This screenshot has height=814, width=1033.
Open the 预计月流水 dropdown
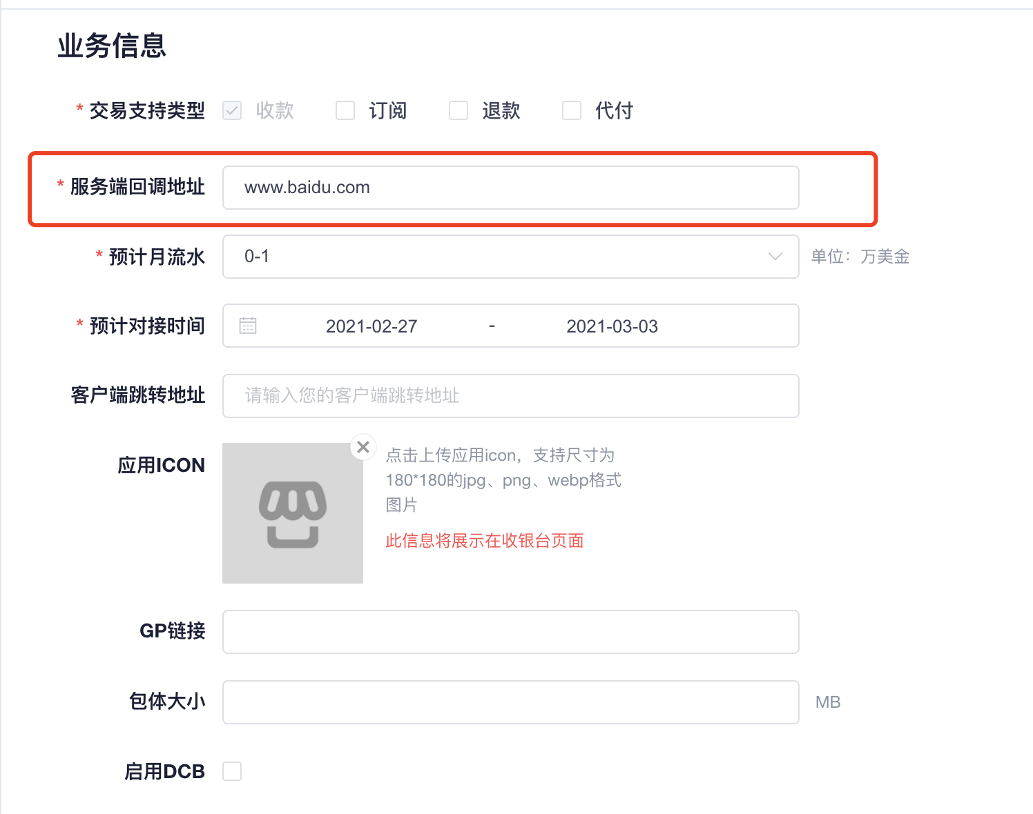[511, 257]
